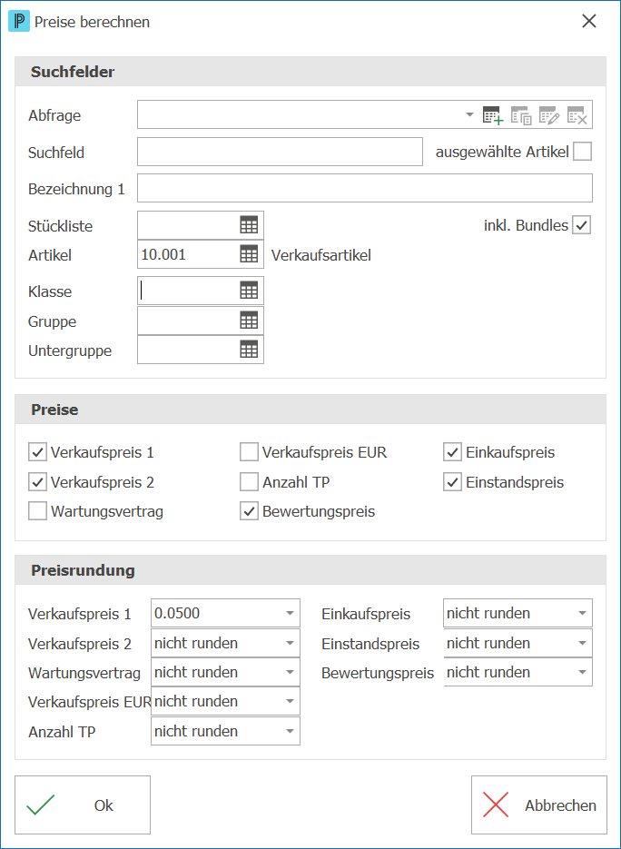Image resolution: width=621 pixels, height=849 pixels.
Task: Open Einstandspreis rounding dropdown
Action: tap(583, 643)
